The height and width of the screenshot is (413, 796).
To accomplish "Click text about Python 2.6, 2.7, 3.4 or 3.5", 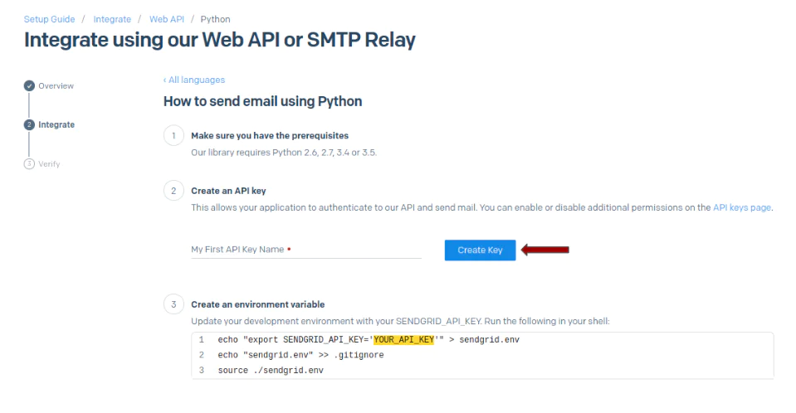I will pos(284,153).
